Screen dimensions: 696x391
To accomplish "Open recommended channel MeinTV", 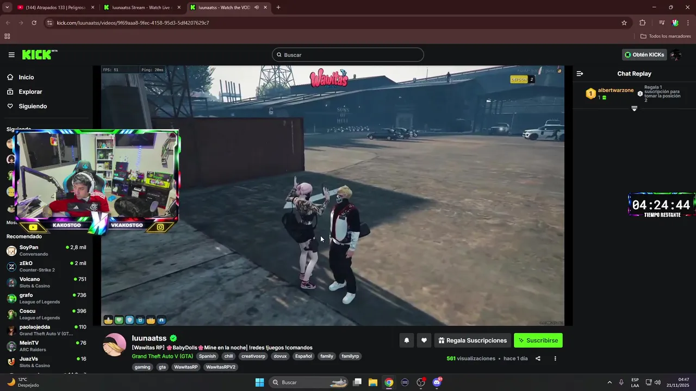I will click(46, 346).
